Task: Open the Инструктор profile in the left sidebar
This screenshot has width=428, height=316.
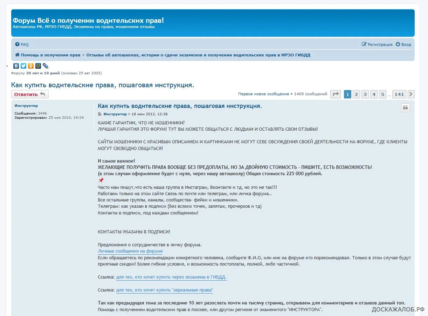Action: point(26,106)
